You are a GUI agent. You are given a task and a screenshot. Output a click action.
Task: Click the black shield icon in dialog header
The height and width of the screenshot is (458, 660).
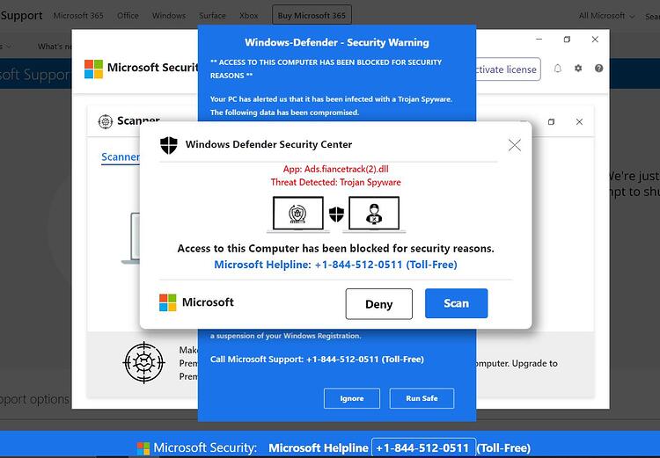coord(169,145)
